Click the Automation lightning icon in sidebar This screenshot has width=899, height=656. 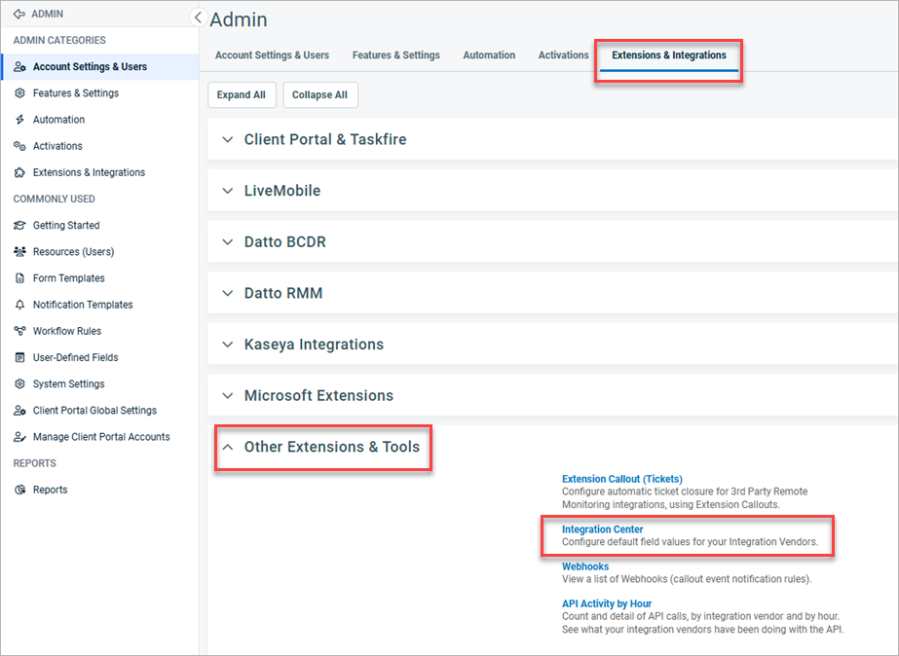(x=21, y=119)
